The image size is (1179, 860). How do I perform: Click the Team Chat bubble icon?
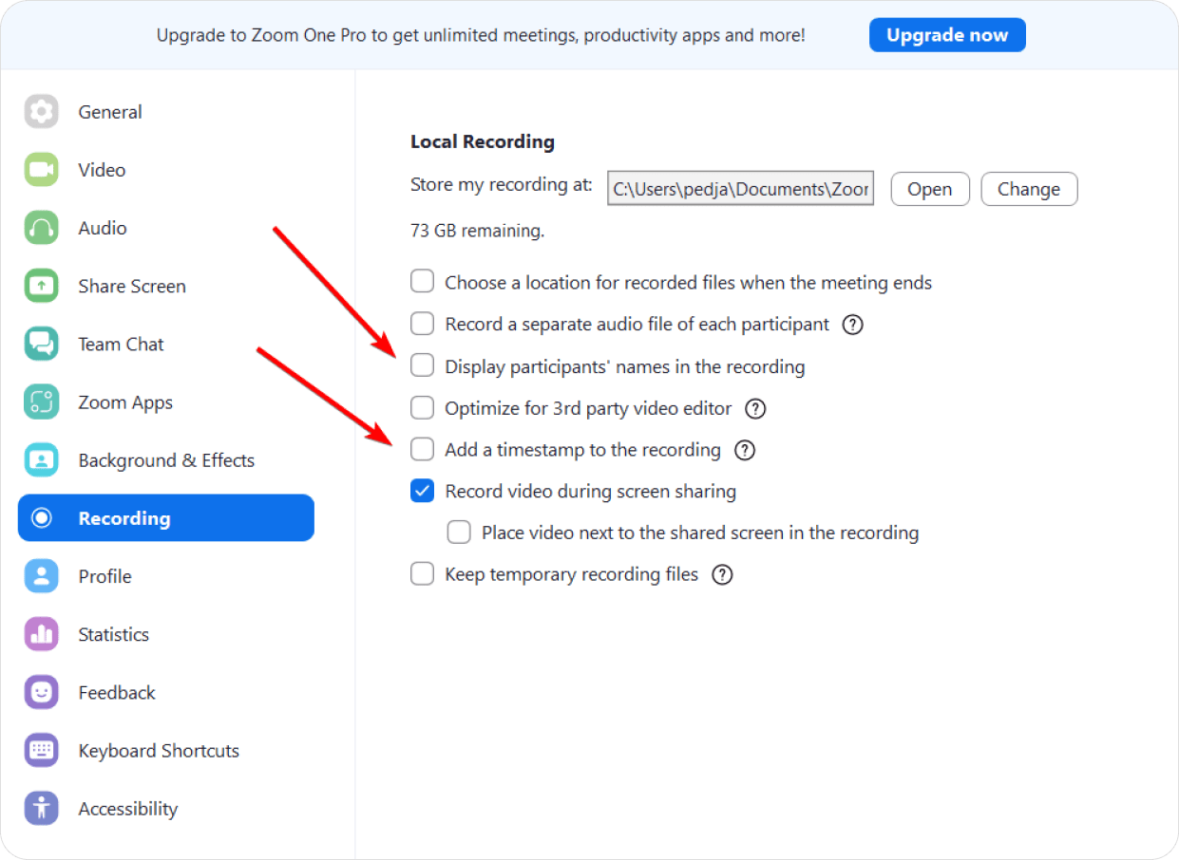tap(42, 344)
